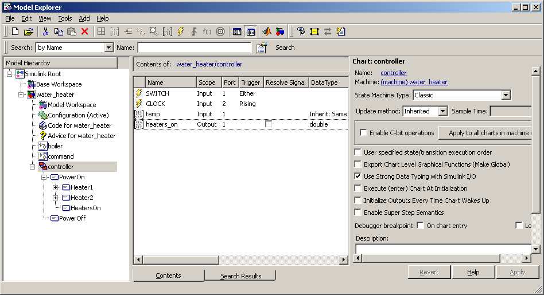Viewport: 544px width, 295px height.
Task: Click Apply to all charts in machine
Action: (x=485, y=133)
